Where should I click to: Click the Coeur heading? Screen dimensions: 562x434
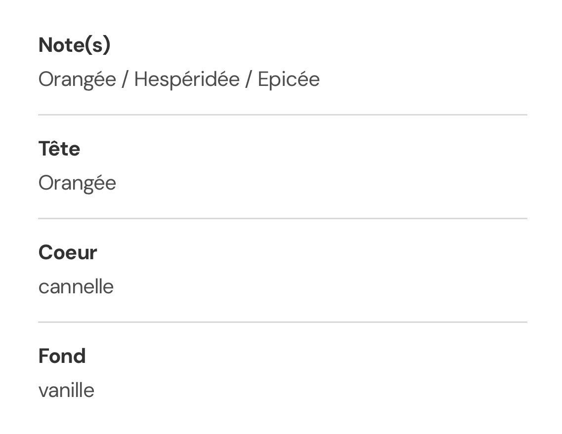click(x=68, y=252)
